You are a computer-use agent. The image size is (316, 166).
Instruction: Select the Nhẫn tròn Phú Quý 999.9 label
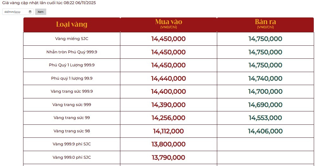click(72, 52)
